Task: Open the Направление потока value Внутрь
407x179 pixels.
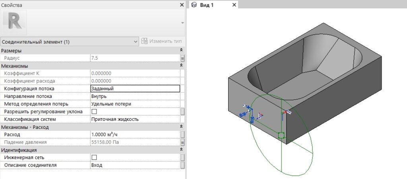Action: pyautogui.click(x=135, y=96)
